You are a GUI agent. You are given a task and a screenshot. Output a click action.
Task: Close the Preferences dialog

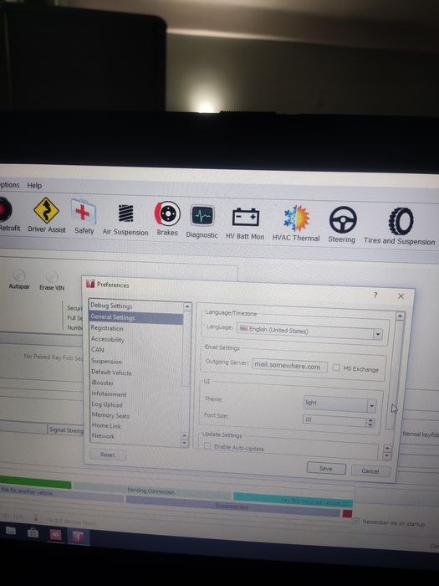click(x=401, y=296)
